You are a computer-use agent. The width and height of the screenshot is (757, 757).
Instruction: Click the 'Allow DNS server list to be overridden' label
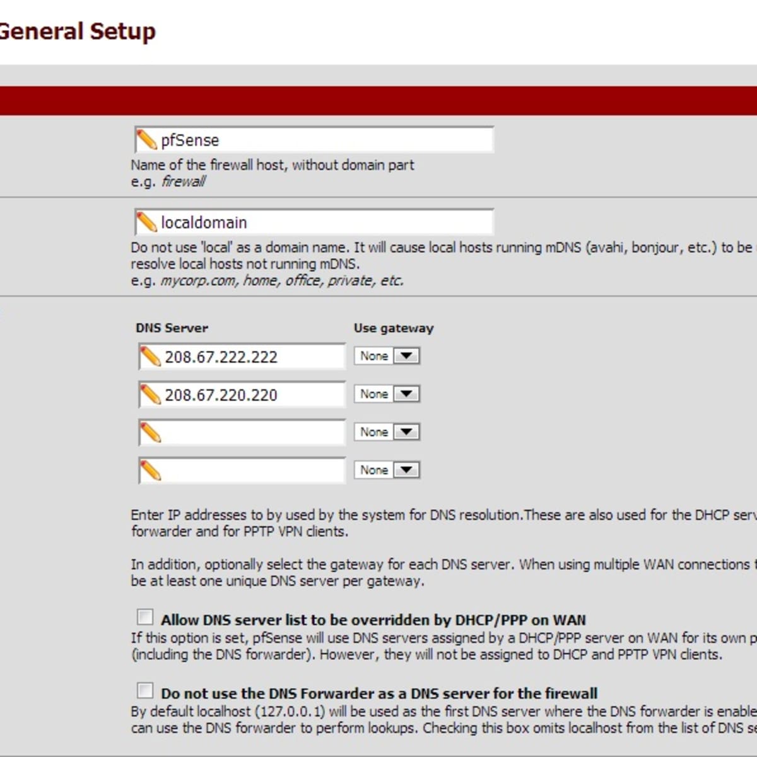[x=373, y=620]
